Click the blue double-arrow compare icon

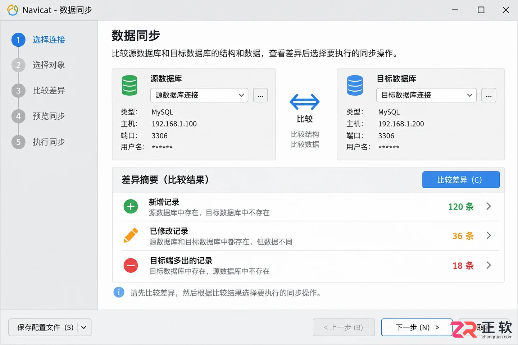(x=305, y=102)
